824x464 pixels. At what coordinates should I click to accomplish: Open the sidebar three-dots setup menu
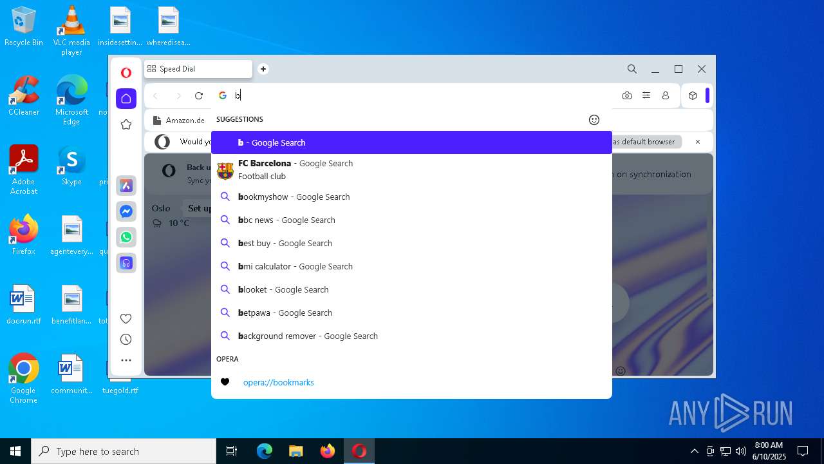click(x=126, y=360)
